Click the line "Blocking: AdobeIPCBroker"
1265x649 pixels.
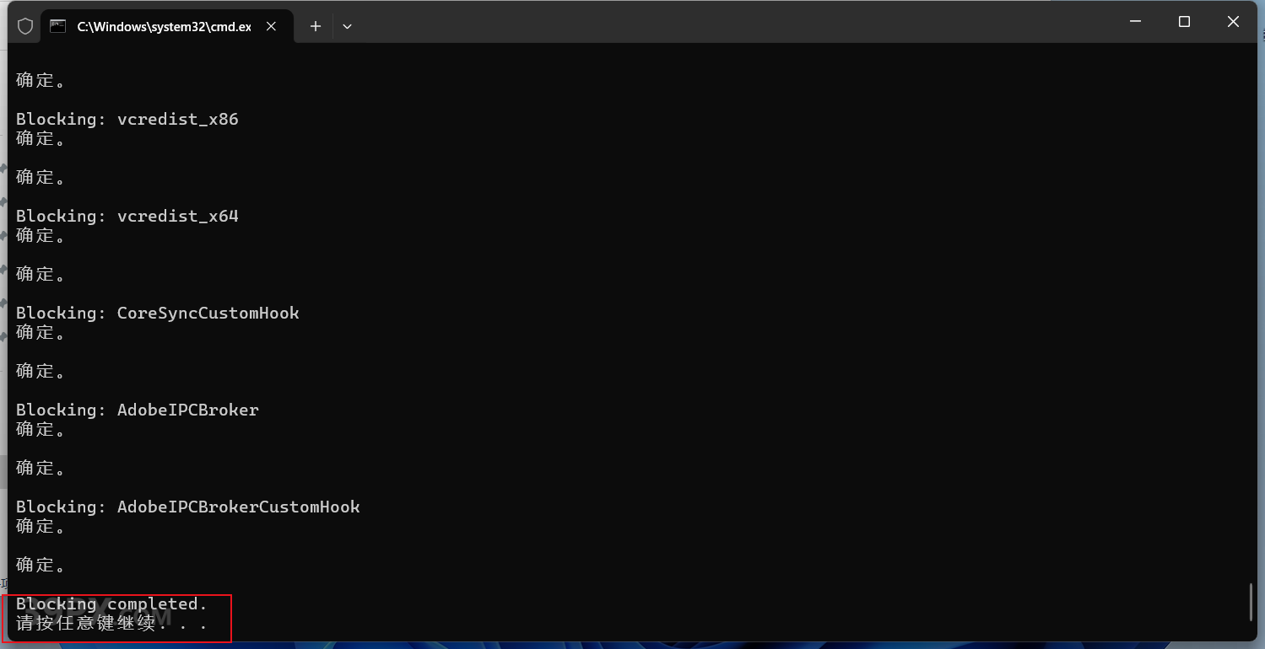coord(138,410)
